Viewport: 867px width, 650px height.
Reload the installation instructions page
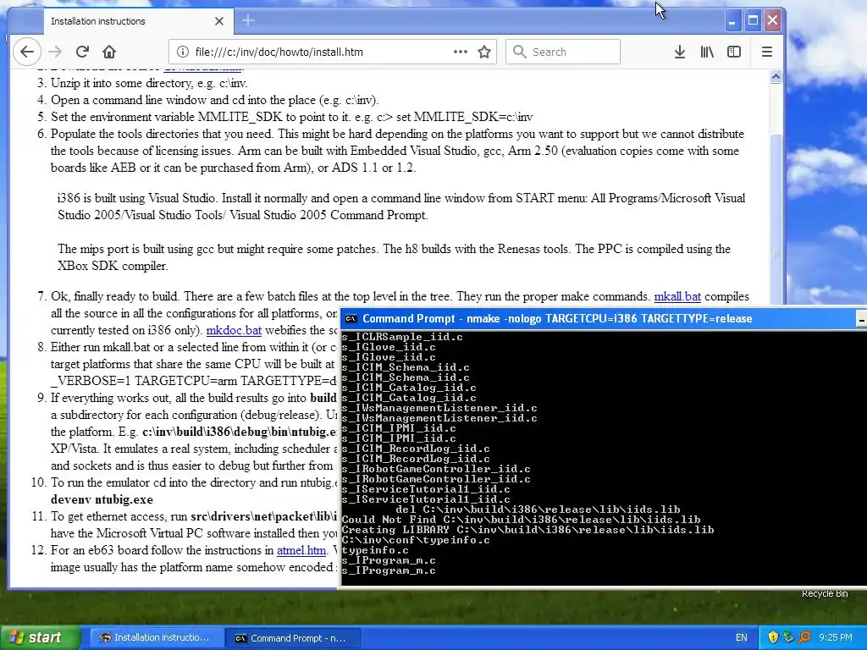coord(82,52)
